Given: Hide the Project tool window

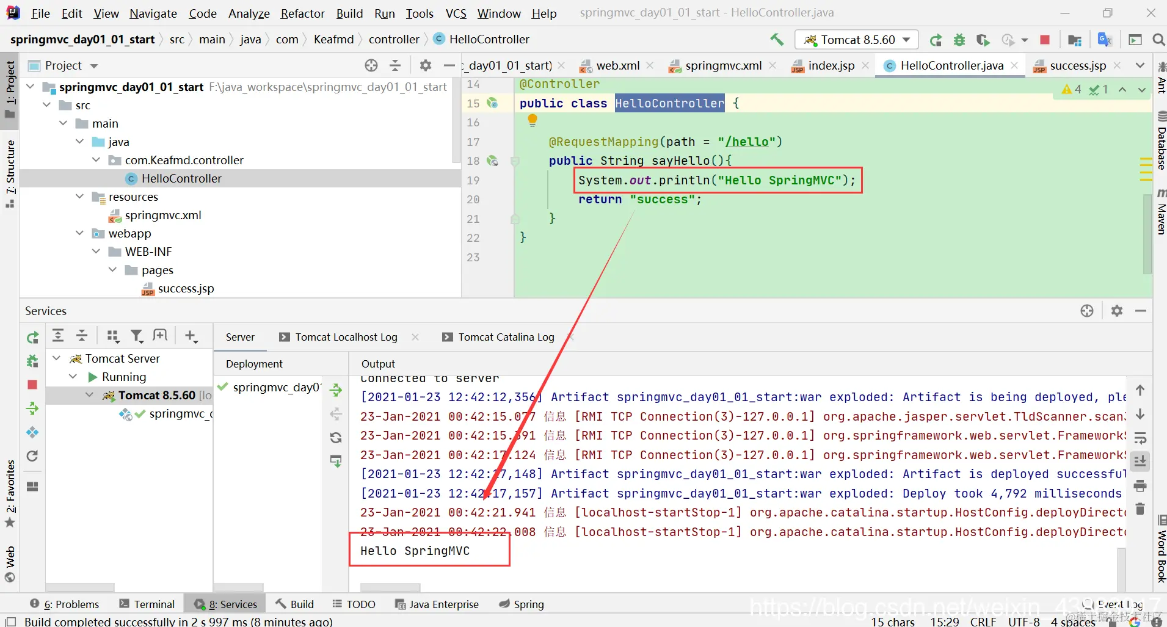Looking at the screenshot, I should [449, 65].
